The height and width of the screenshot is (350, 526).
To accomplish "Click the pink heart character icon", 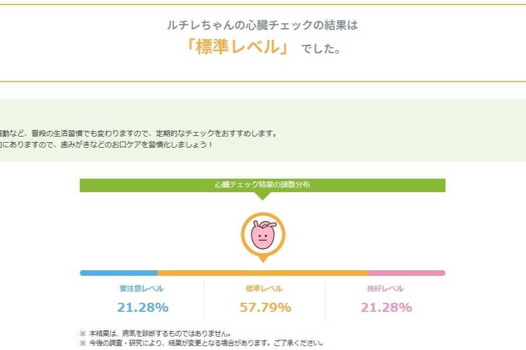I will click(x=263, y=235).
